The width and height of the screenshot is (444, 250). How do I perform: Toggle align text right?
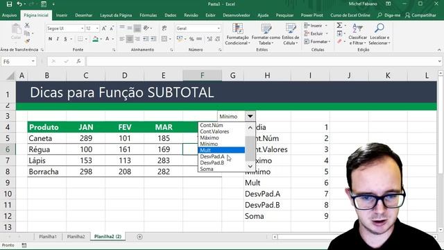(x=137, y=39)
